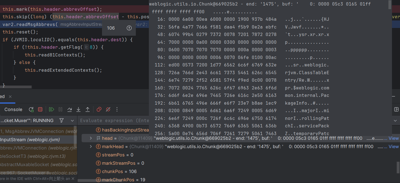Click the this.reset() code line
The image size is (400, 183).
tap(21, 32)
